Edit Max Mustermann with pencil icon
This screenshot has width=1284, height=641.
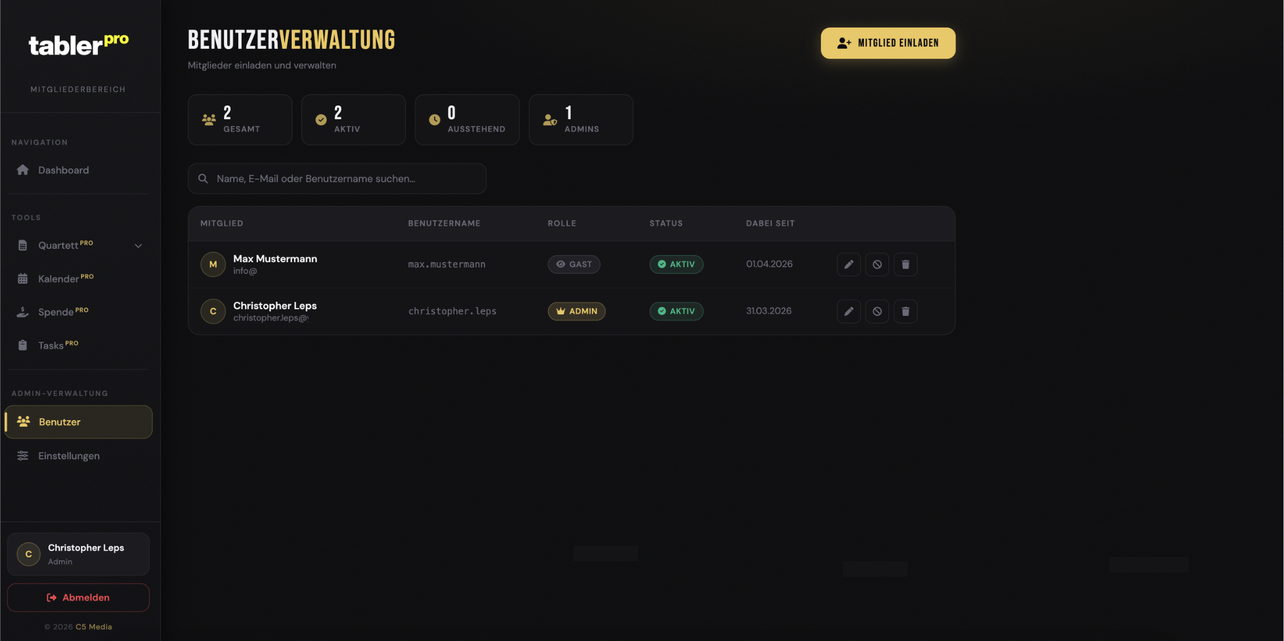click(x=848, y=264)
